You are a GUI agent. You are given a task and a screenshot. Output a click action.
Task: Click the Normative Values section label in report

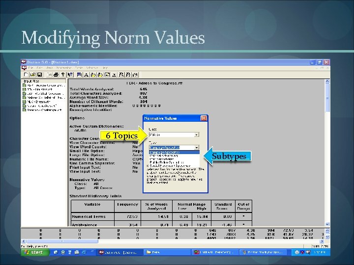tap(87, 180)
